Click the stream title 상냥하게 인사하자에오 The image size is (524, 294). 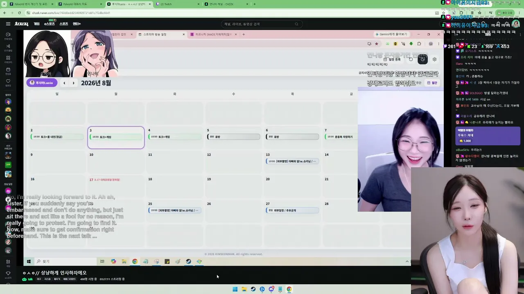[x=55, y=273]
